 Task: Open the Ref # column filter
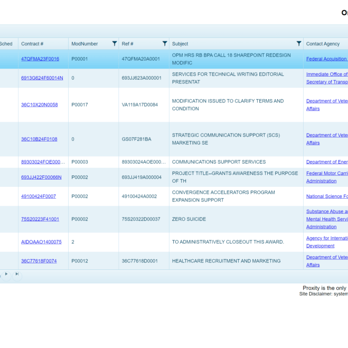pyautogui.click(x=165, y=43)
